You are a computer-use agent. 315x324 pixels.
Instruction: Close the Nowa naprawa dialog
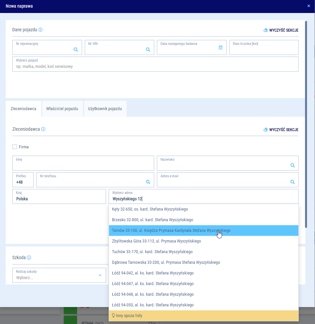coord(309,6)
